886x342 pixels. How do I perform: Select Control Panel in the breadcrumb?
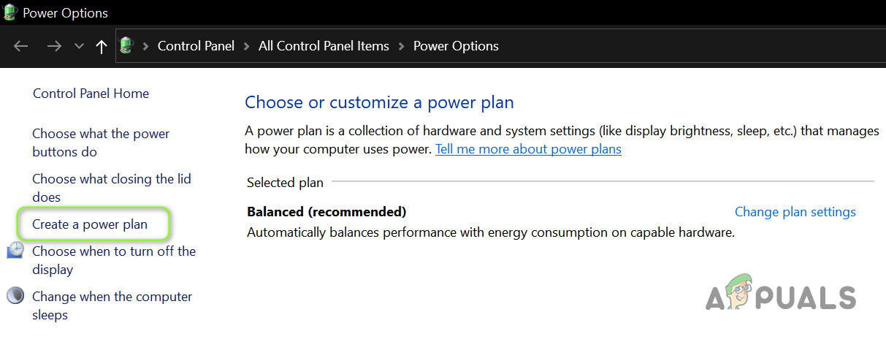[196, 46]
